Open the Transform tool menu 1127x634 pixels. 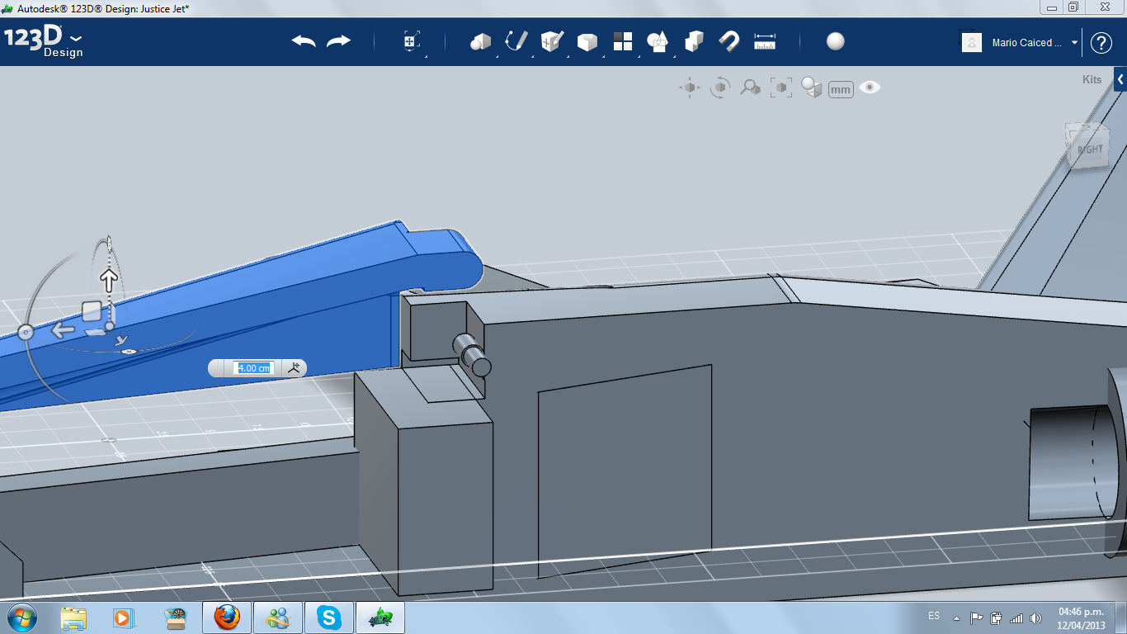[x=411, y=42]
